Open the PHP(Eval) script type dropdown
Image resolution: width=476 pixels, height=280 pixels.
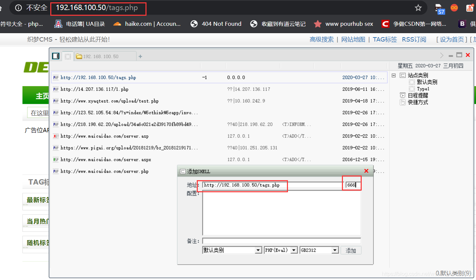(281, 250)
